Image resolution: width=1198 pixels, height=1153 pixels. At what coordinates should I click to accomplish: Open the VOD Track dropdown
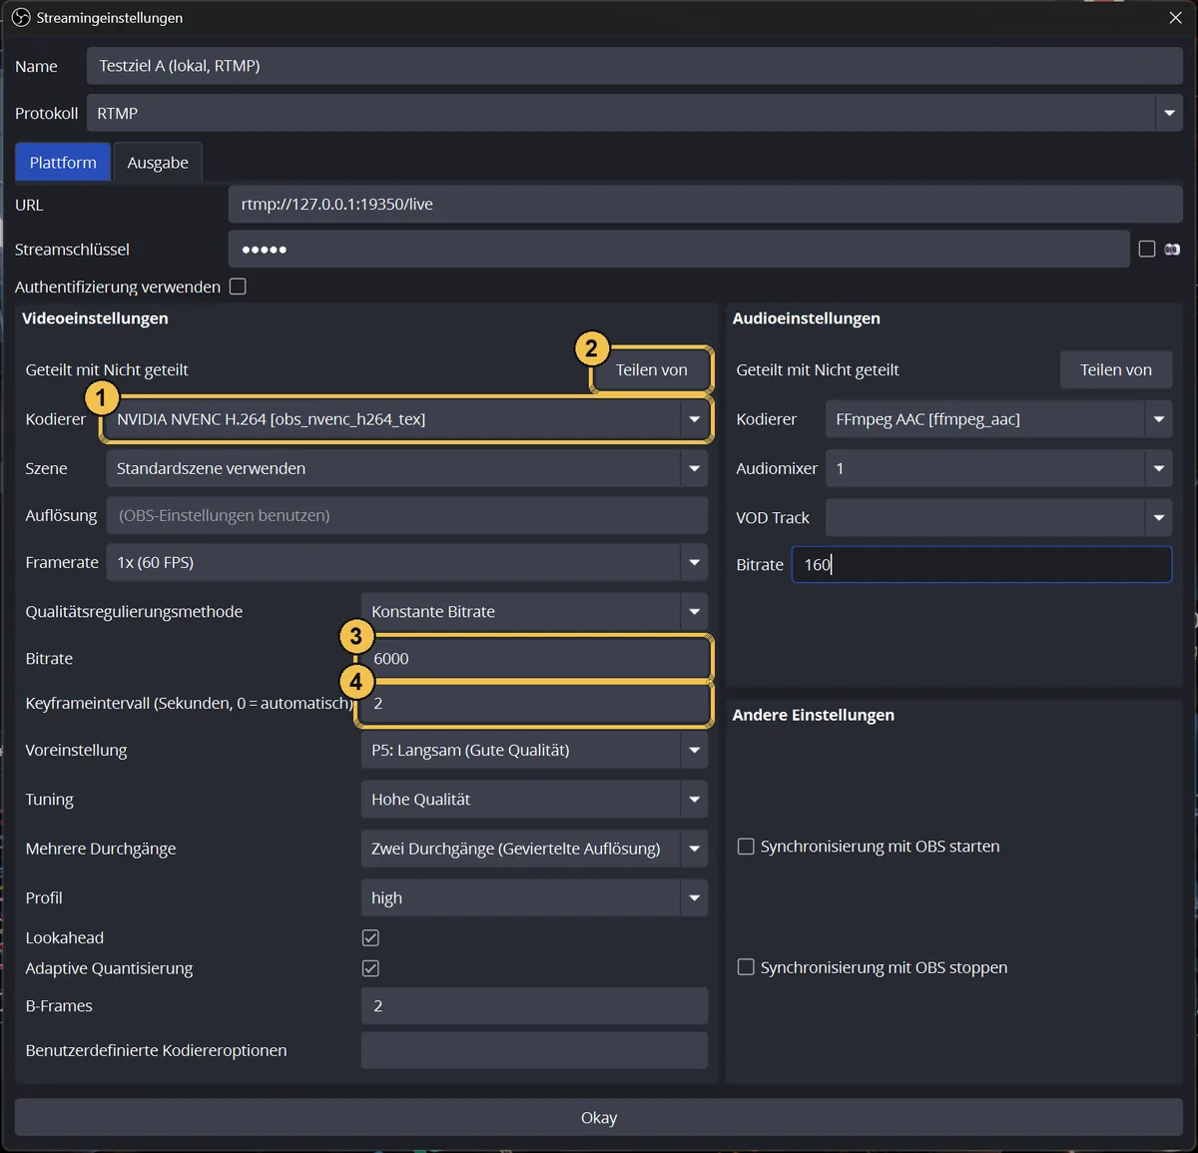pyautogui.click(x=998, y=517)
